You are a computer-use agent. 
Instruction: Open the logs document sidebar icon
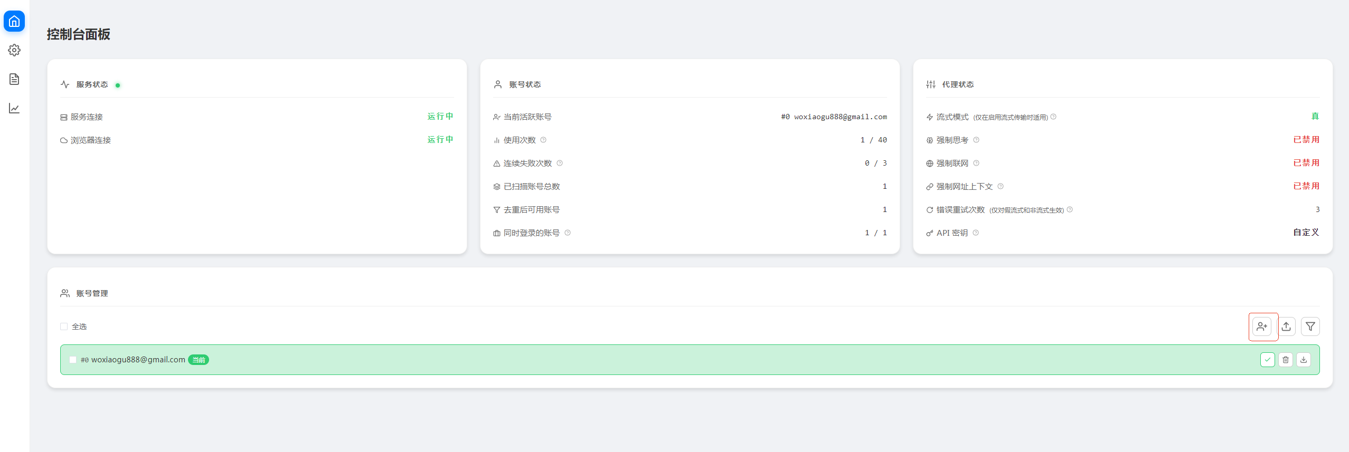coord(14,79)
